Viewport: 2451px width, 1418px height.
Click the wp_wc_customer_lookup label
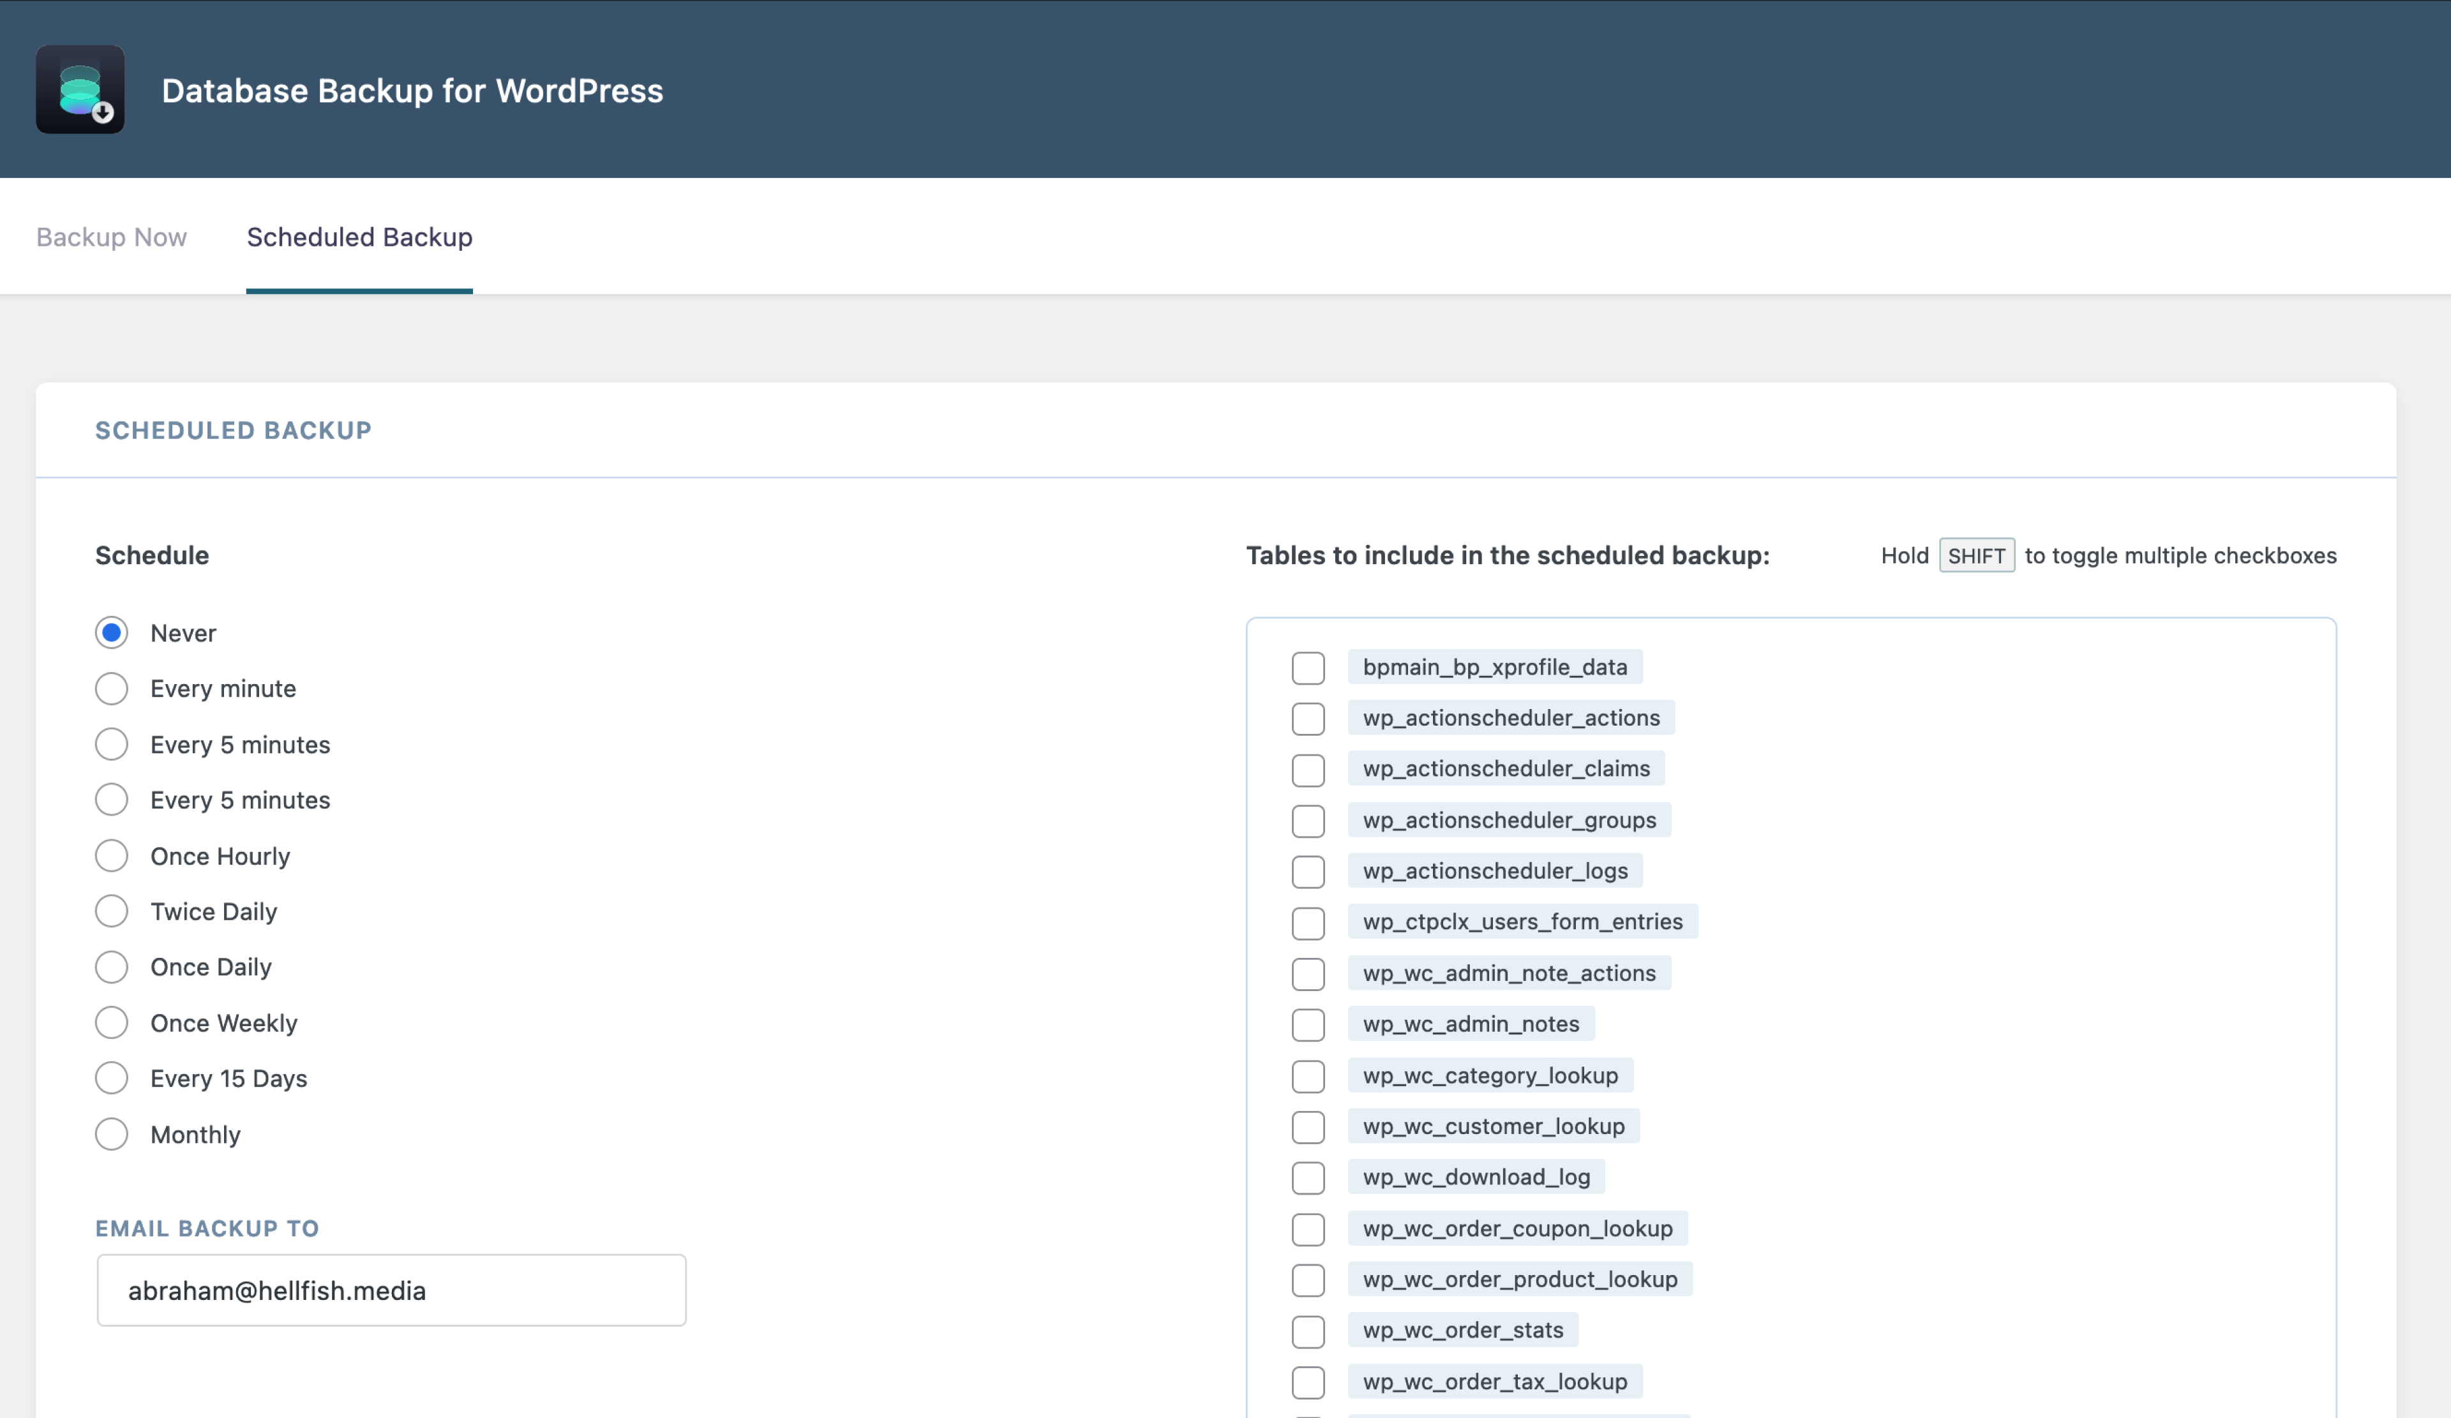[1494, 1125]
